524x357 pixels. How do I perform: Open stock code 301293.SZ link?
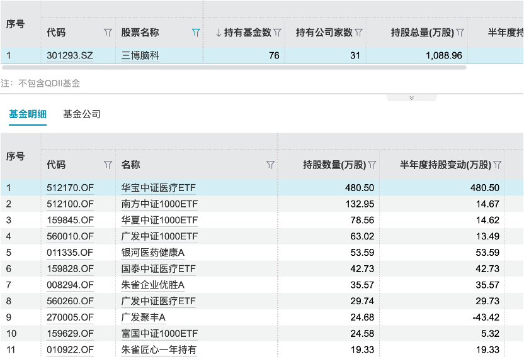(70, 55)
